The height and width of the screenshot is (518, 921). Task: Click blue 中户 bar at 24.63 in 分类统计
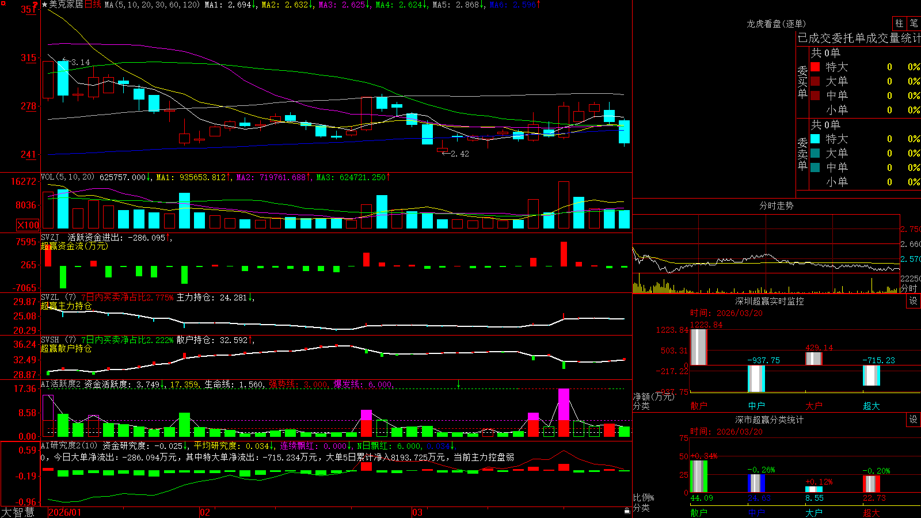(756, 483)
